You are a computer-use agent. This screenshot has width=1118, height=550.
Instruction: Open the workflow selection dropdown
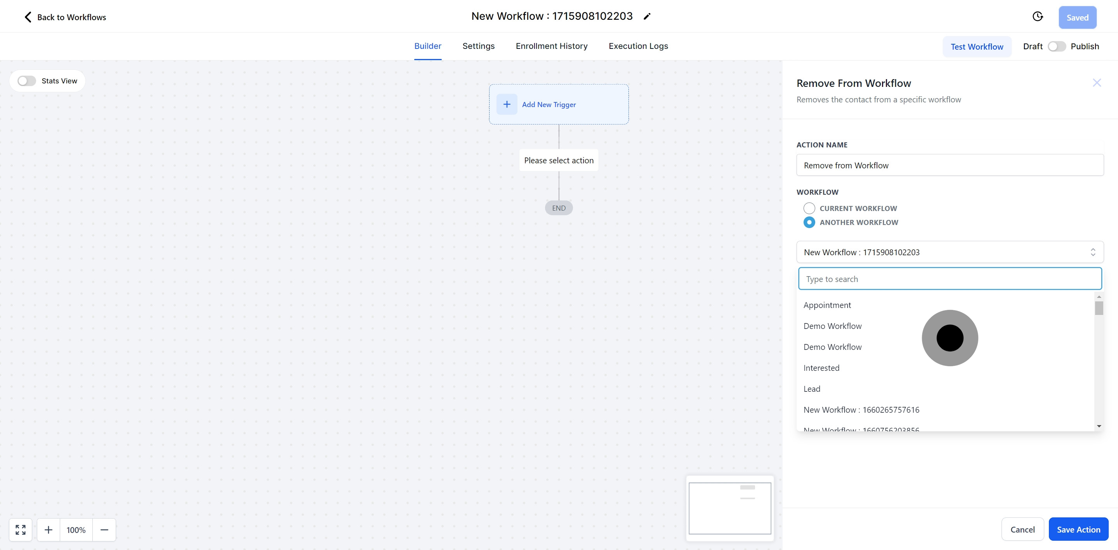(x=950, y=252)
